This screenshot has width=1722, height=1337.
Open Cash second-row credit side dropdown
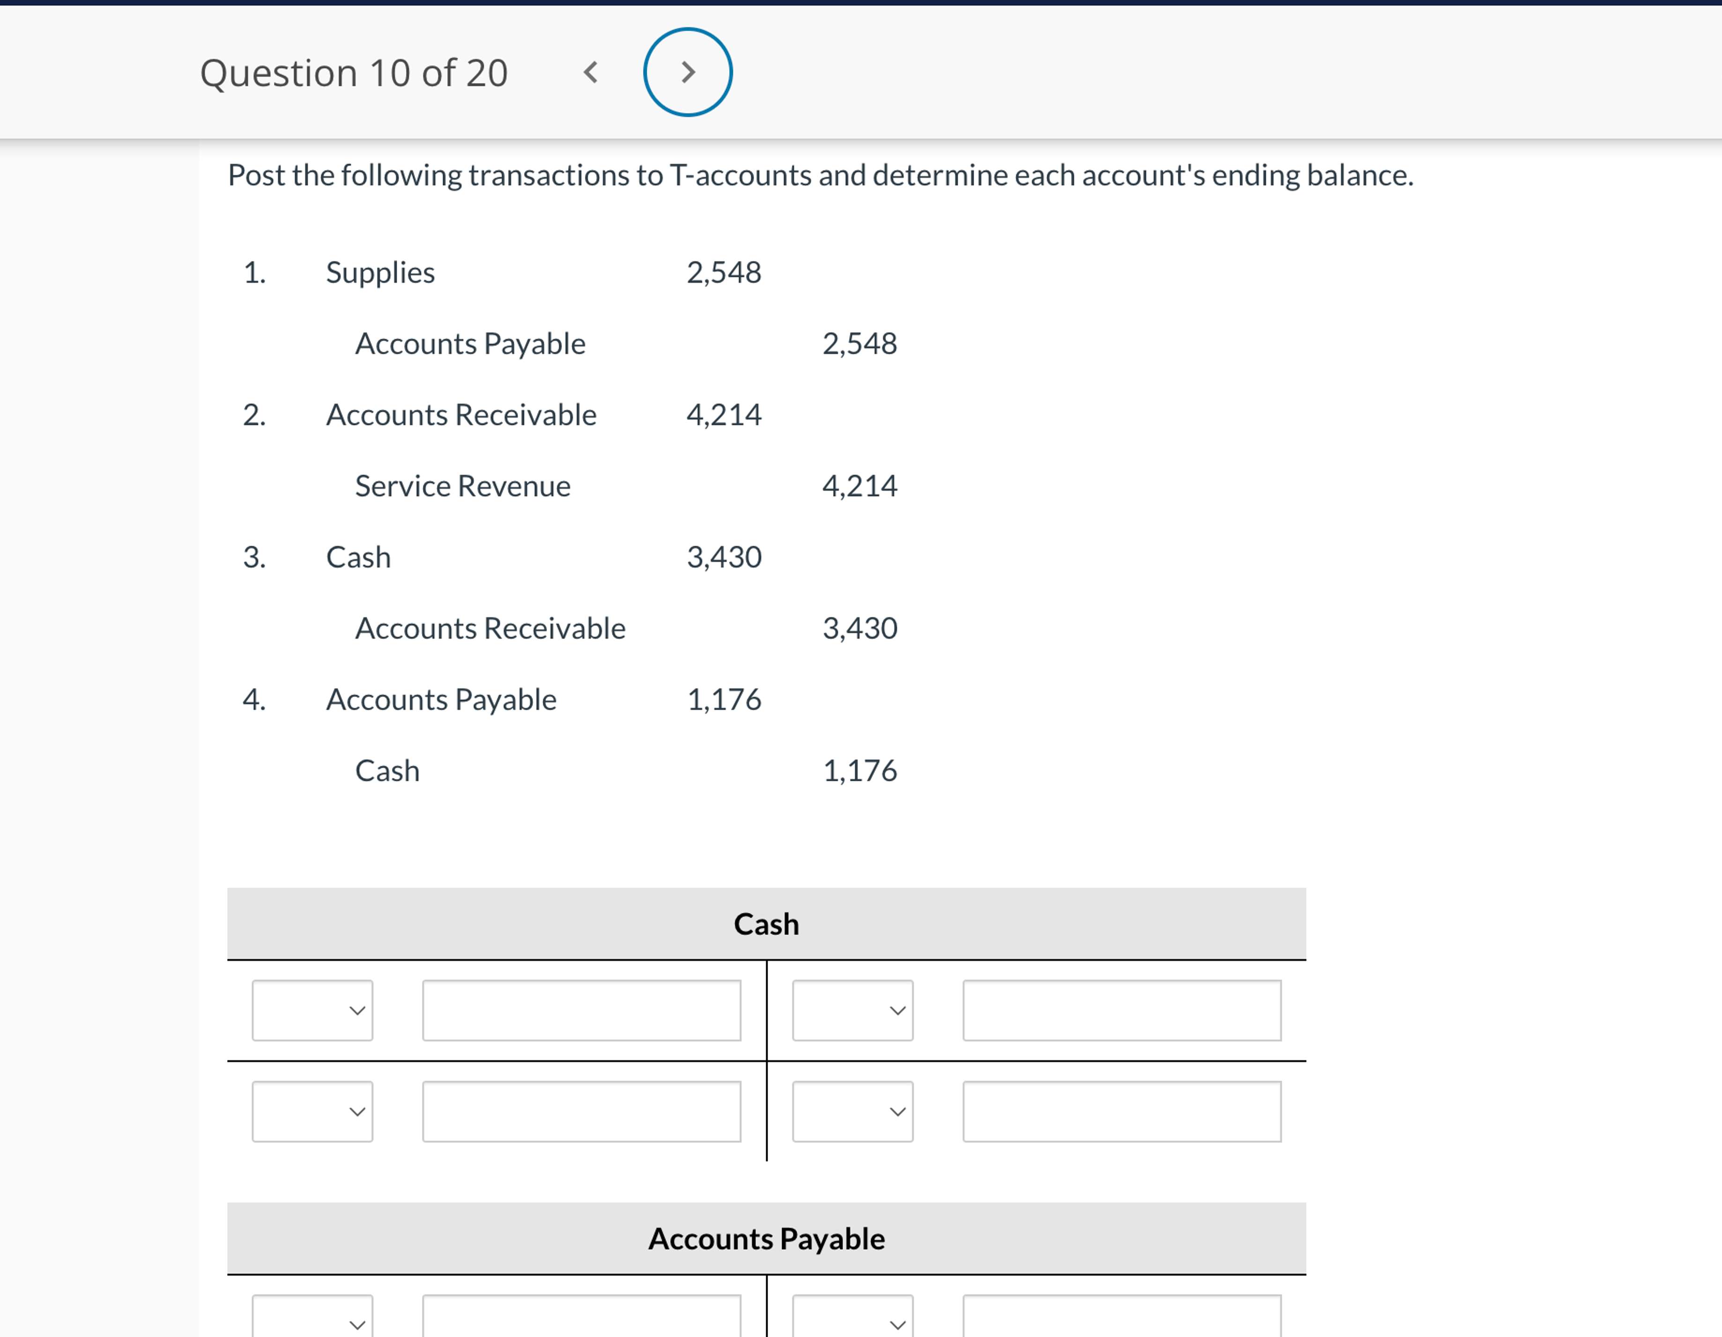pos(852,1112)
